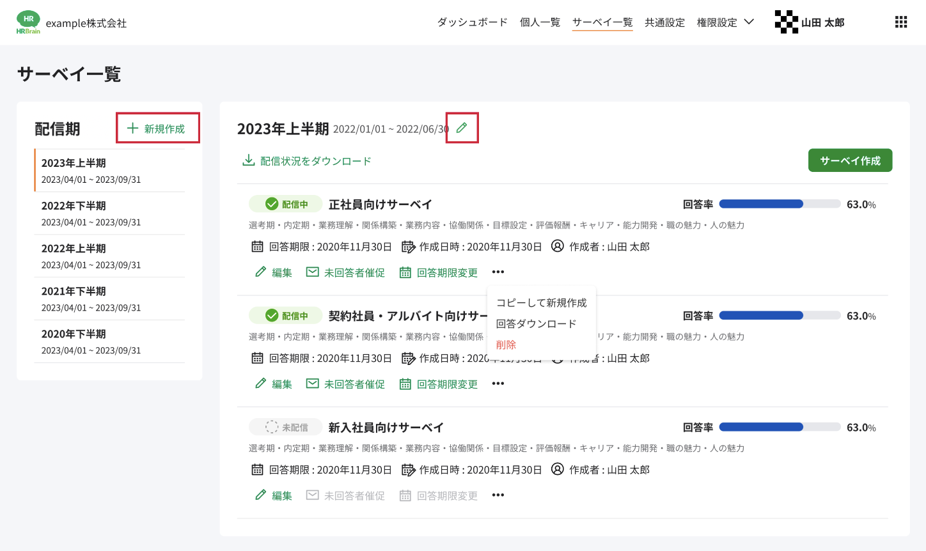Click the 63.0% response rate progress bar
This screenshot has height=551, width=926.
(780, 203)
